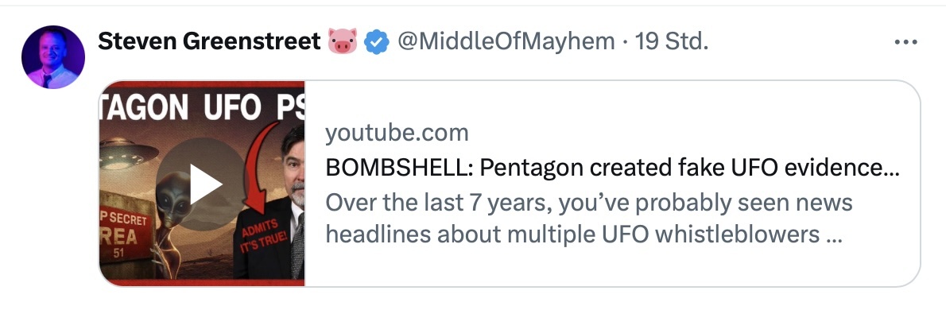Image resolution: width=946 pixels, height=310 pixels.
Task: Click the man's striped tie in thumbnail
Action: coord(298,244)
